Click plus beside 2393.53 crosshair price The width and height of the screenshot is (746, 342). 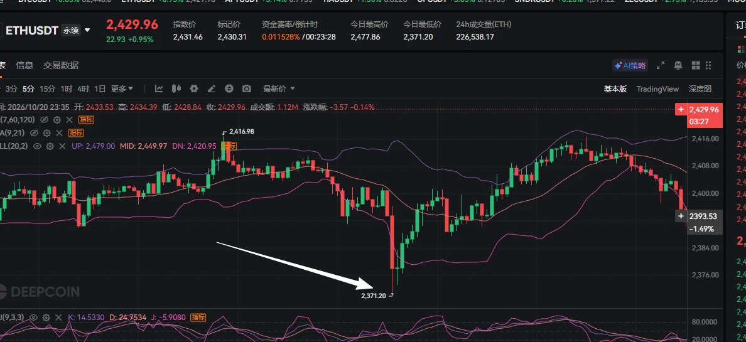pos(681,216)
